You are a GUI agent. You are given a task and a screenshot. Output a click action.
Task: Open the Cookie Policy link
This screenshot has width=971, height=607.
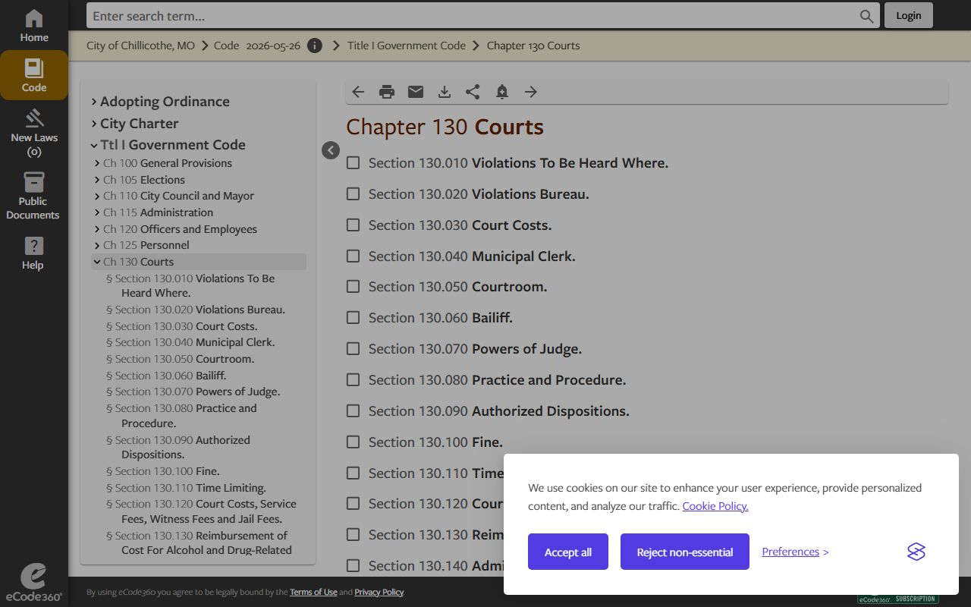pyautogui.click(x=715, y=506)
